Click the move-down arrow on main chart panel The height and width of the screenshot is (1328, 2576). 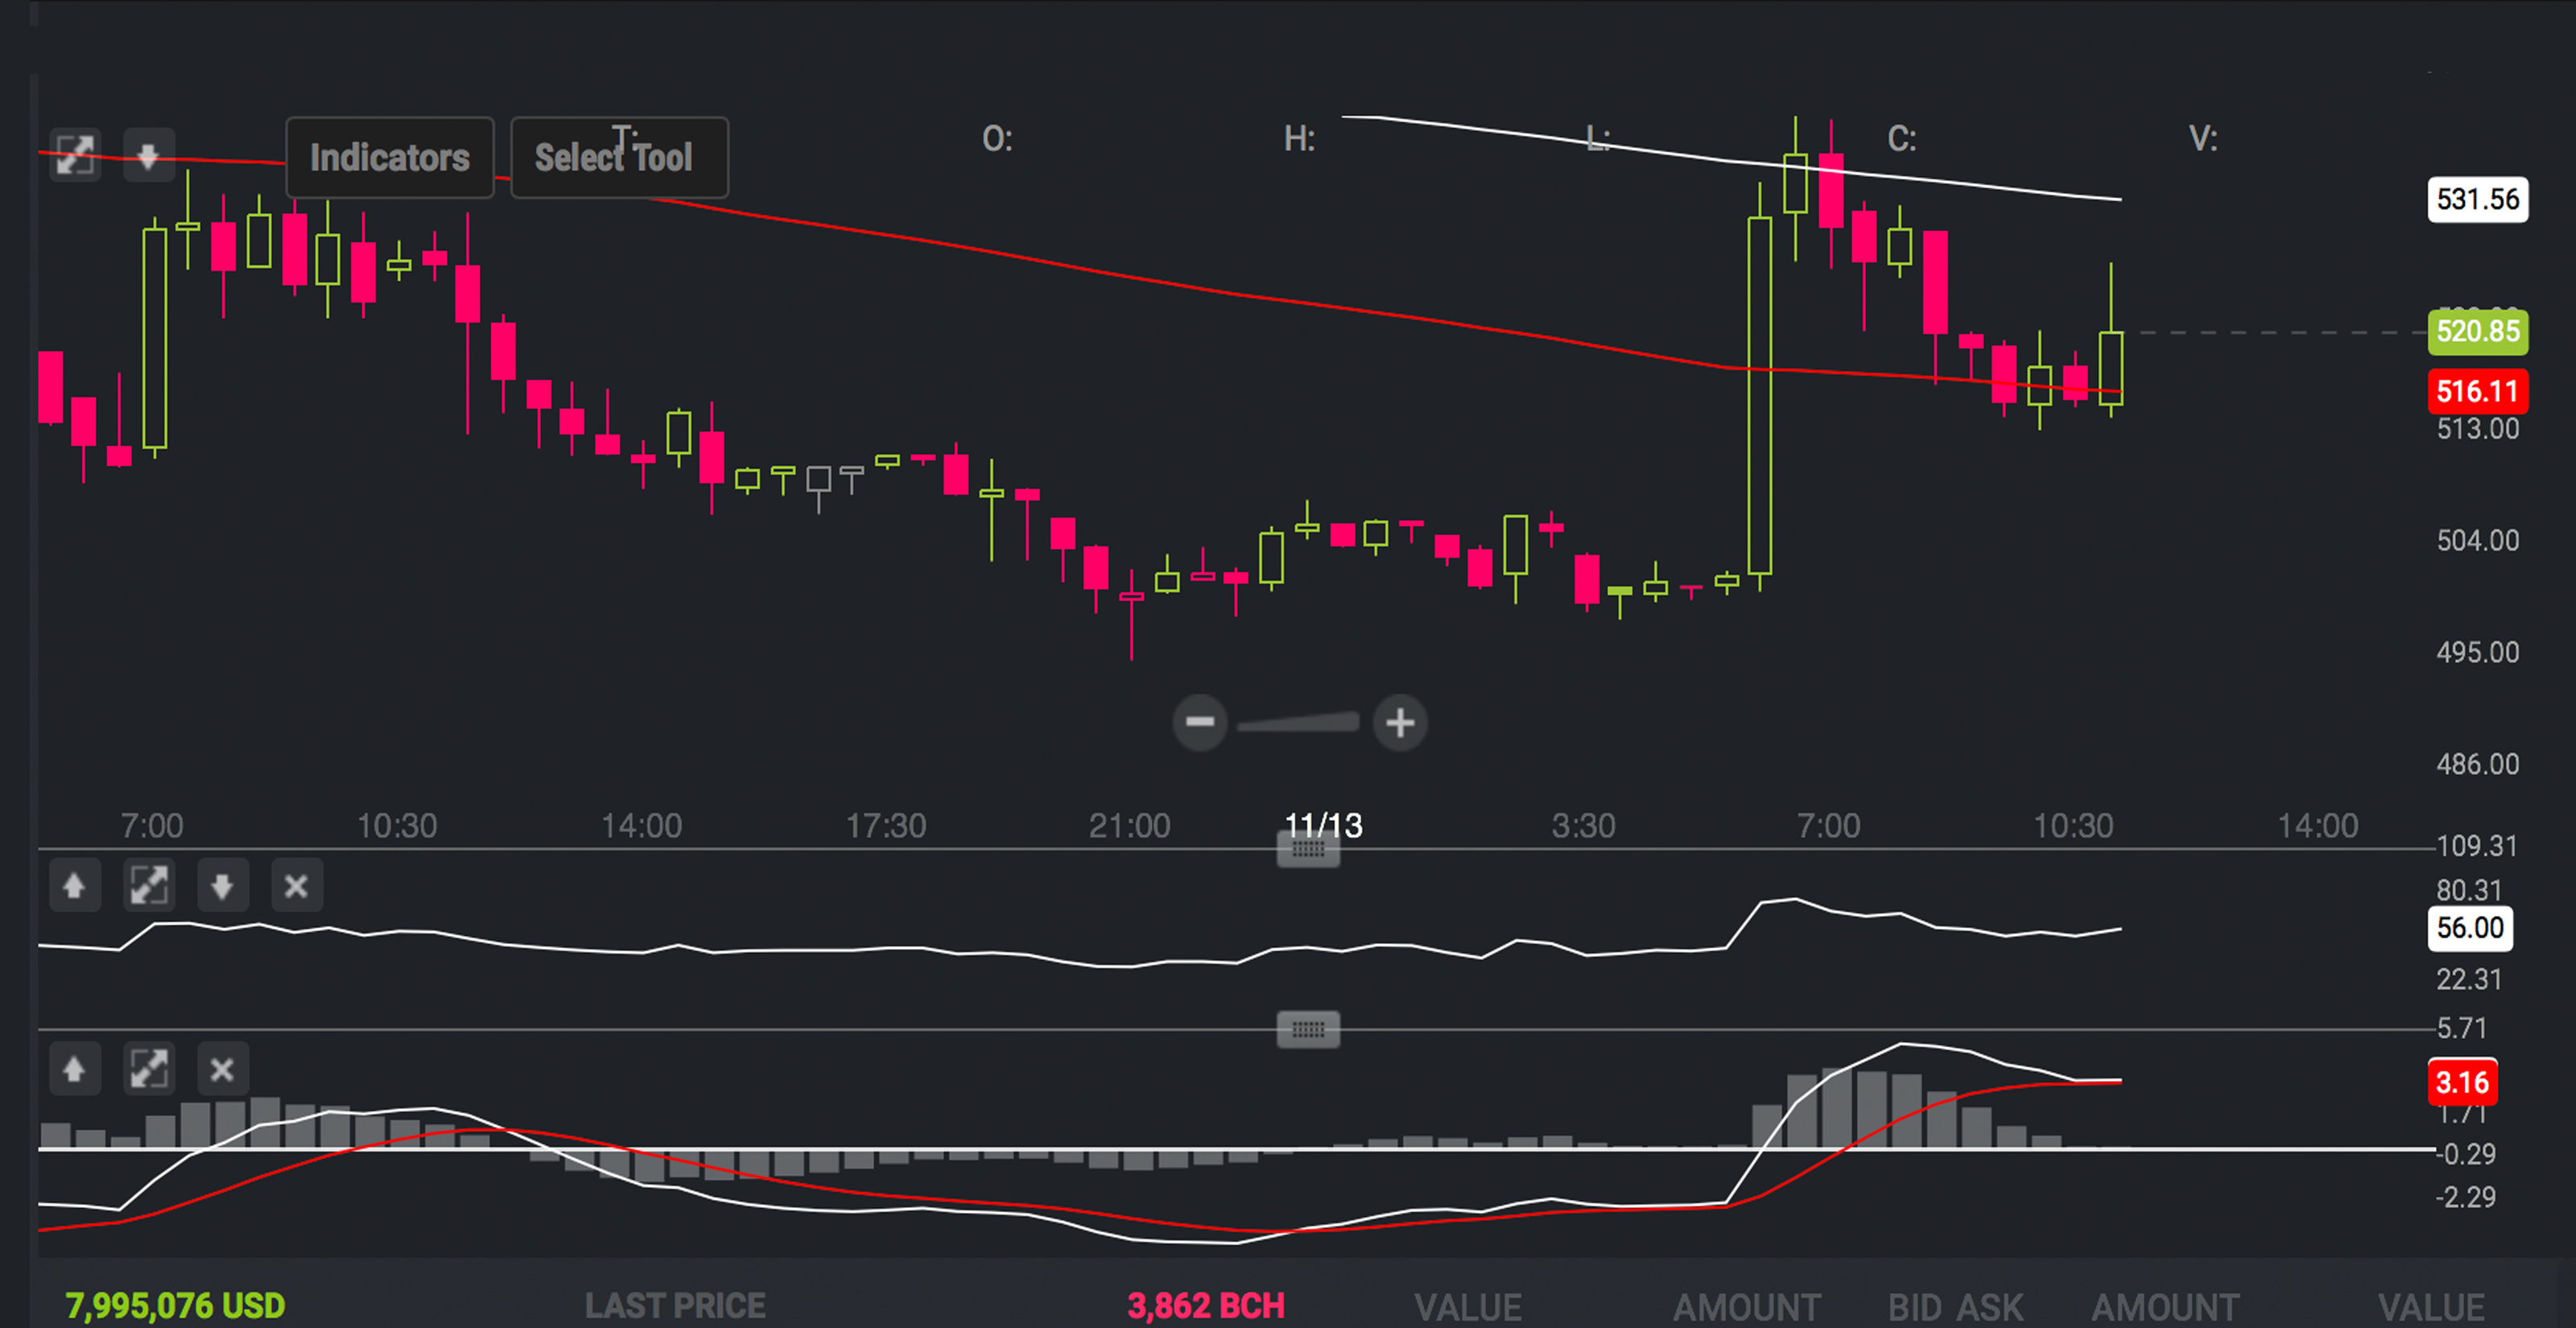(x=148, y=156)
